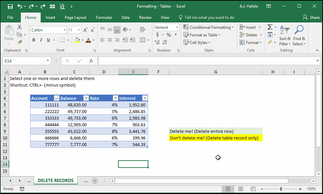323x194 pixels.
Task: Click the Clear eraser icon
Action: point(270,42)
